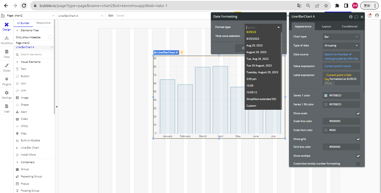The image size is (381, 193).
Task: Open comments in Line/BarChart A panel
Action: click(356, 17)
